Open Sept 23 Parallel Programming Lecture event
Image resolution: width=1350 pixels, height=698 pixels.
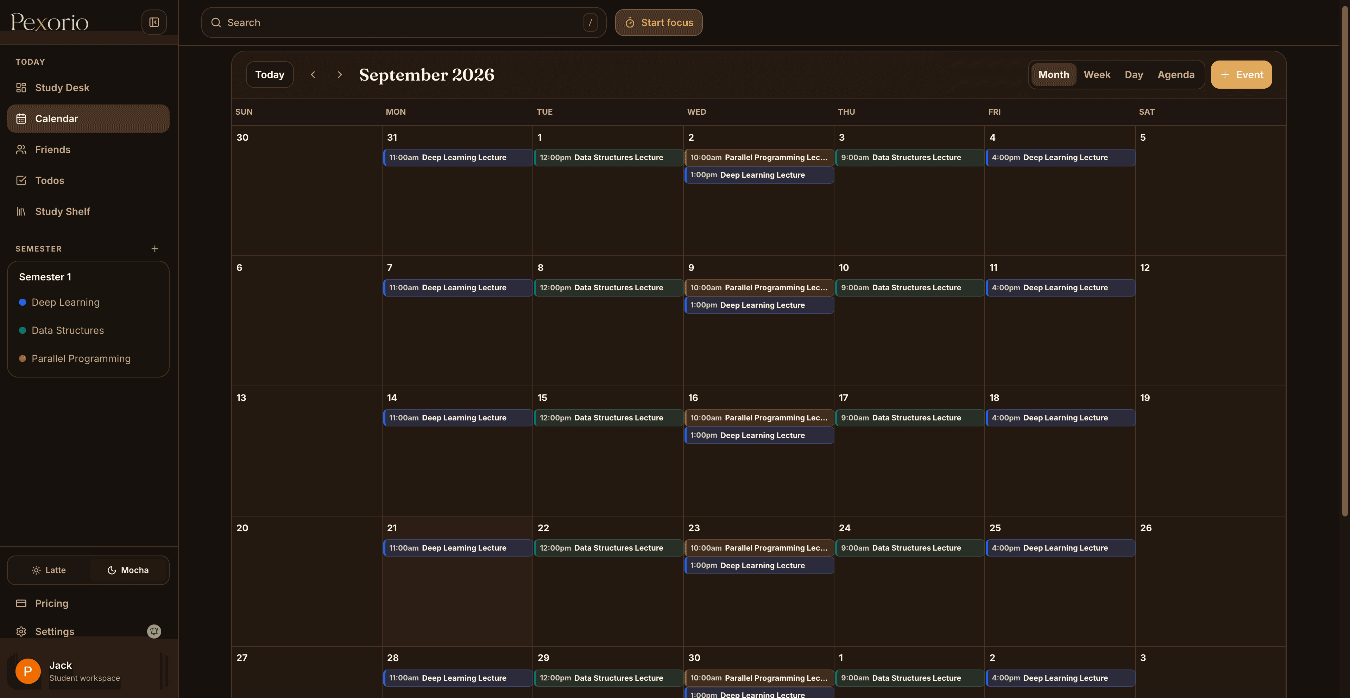tap(759, 548)
